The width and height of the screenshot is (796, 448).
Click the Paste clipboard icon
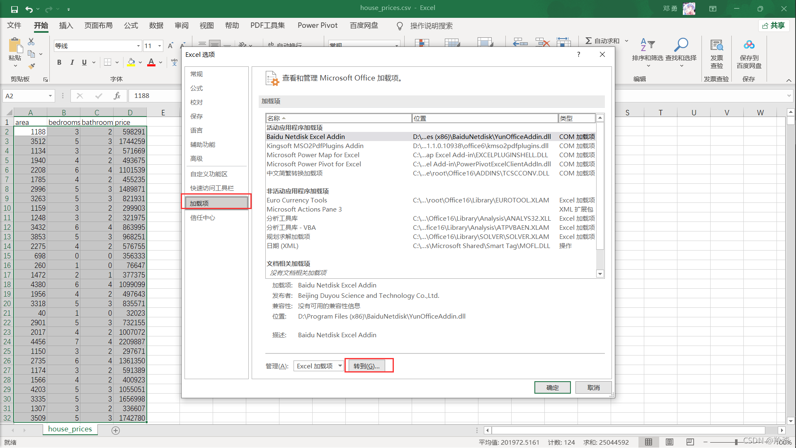(x=15, y=46)
